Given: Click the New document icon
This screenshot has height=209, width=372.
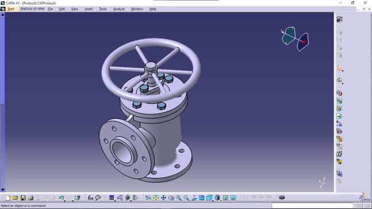Looking at the screenshot, I should pos(8,198).
